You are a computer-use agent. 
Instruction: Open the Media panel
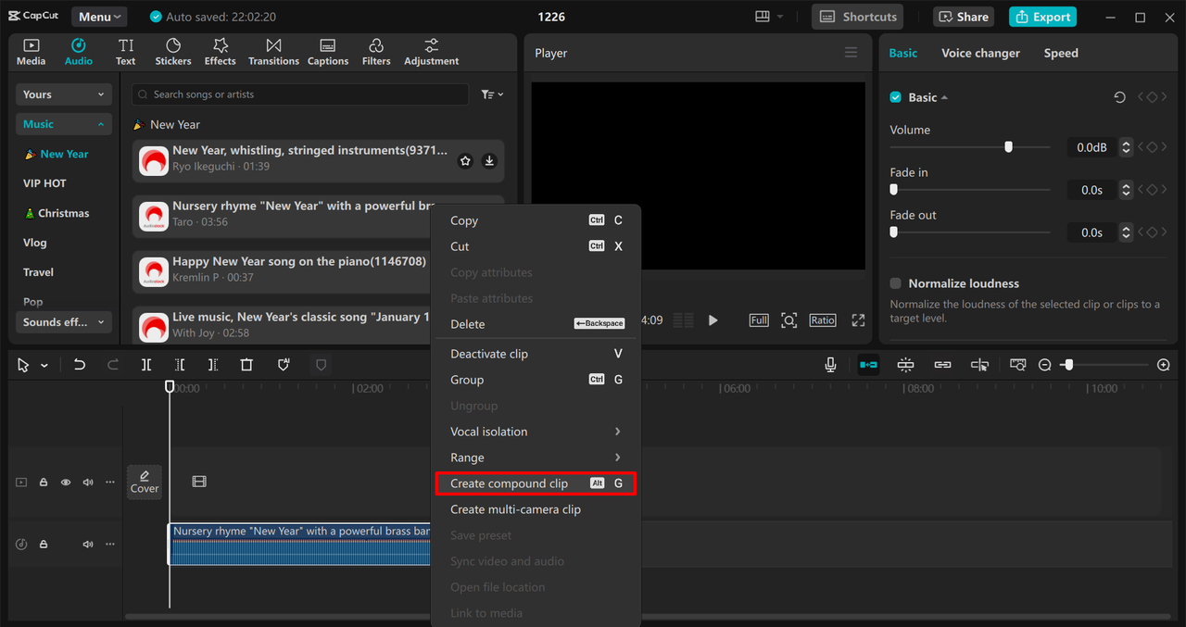(31, 52)
